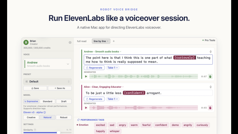Insert the whisper performance tag
Viewport: 238px width, 134px height.
(115, 131)
